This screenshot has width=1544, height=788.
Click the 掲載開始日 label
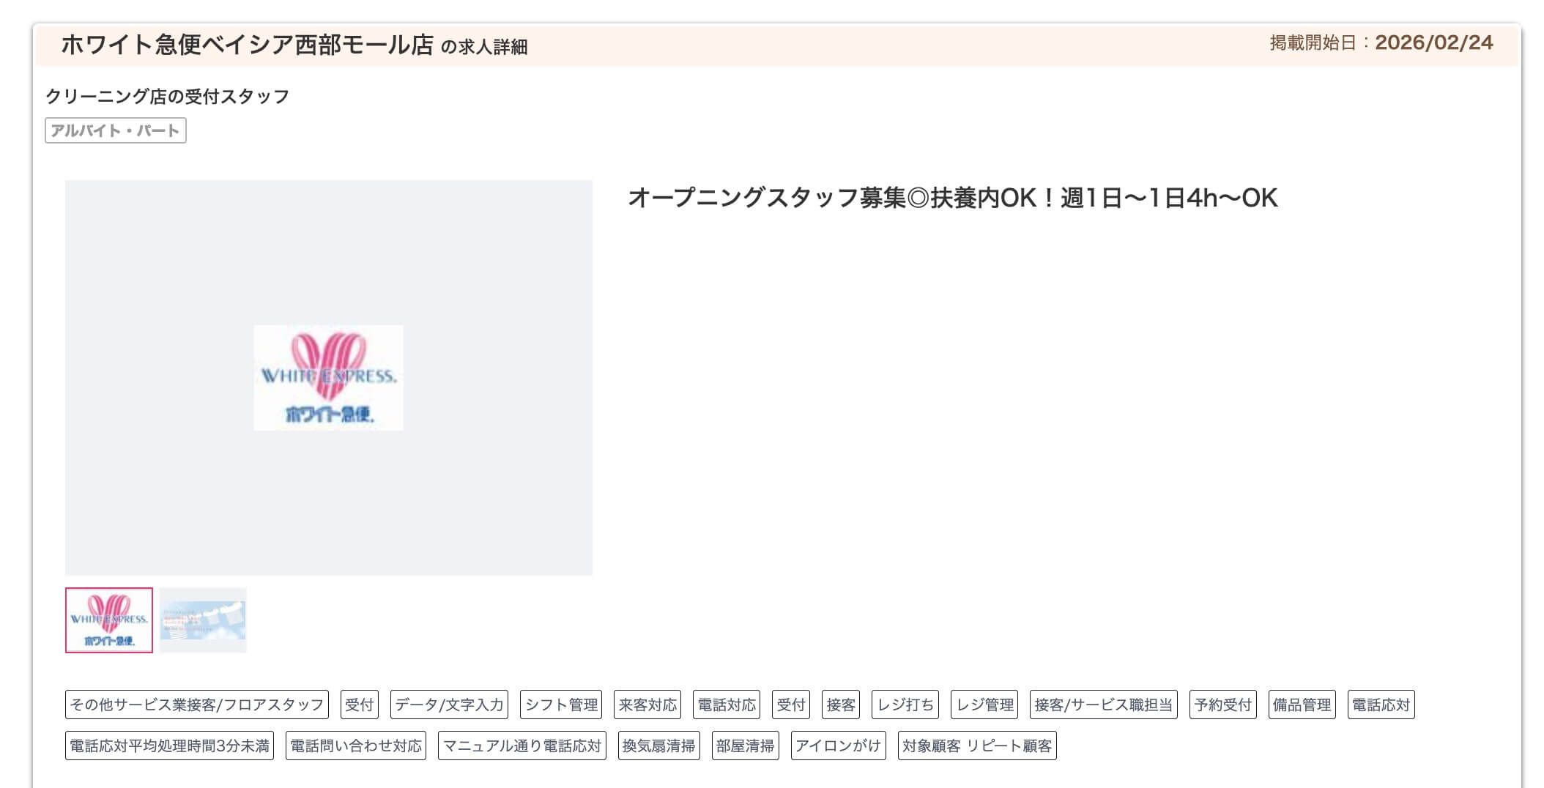(1313, 43)
